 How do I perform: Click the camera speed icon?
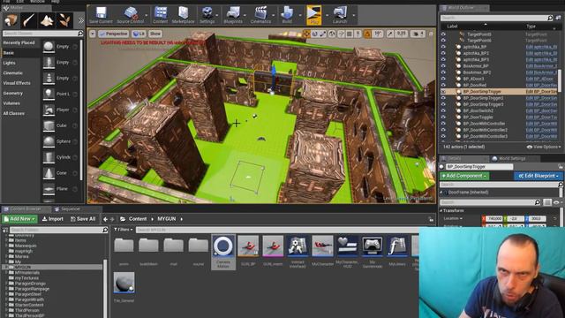(418, 34)
